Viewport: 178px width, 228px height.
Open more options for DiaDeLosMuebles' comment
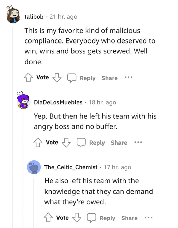[x=138, y=142]
